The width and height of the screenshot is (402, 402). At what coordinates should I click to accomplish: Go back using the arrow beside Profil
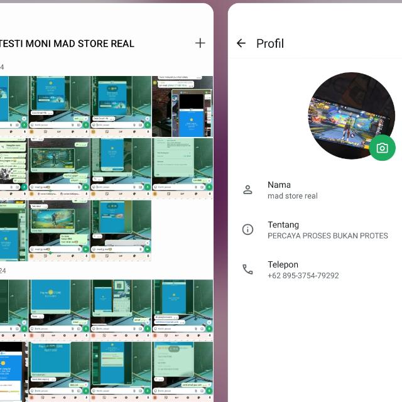[x=241, y=43]
